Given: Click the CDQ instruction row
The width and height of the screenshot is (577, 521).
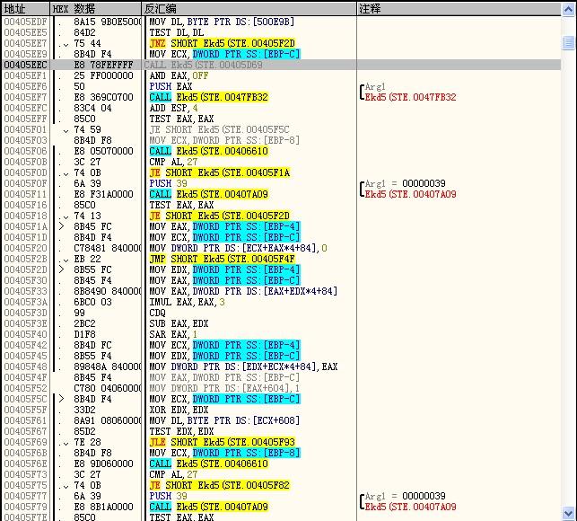Looking at the screenshot, I should (x=158, y=313).
